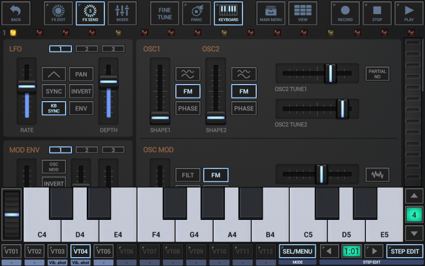Select LFO tab 1
This screenshot has height=266, width=425.
click(60, 49)
